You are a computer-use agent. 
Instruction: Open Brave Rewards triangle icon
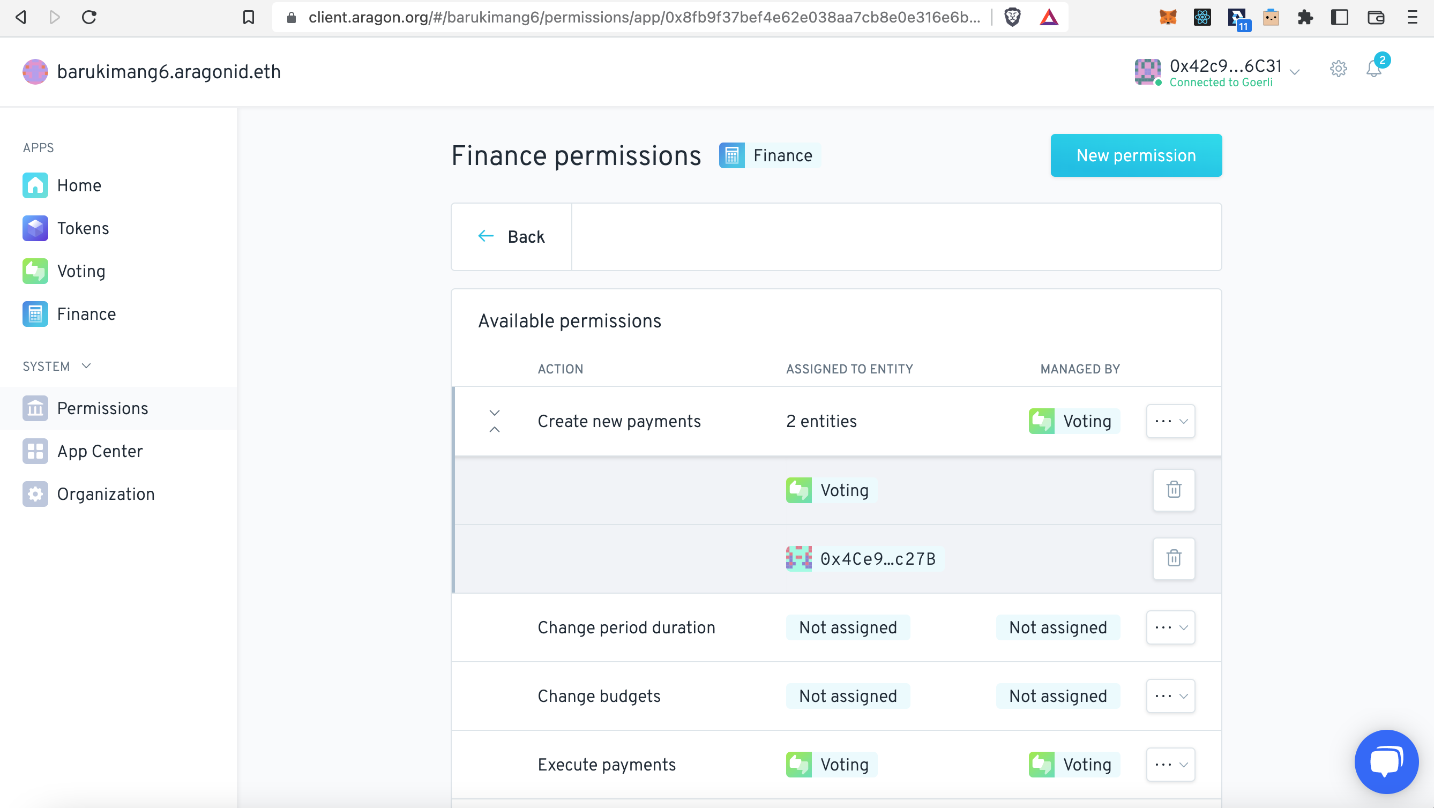point(1049,17)
